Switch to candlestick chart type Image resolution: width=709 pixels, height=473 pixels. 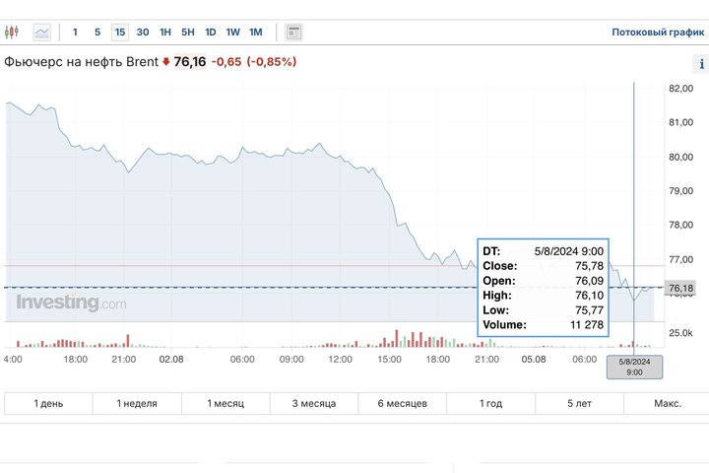pos(12,32)
